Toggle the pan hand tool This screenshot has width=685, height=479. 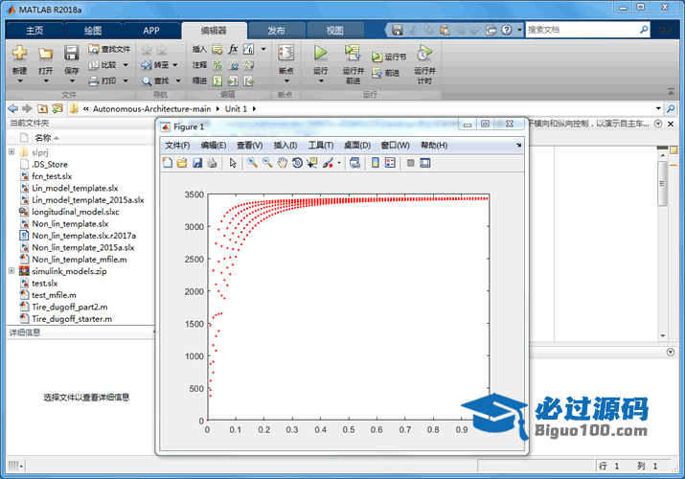tap(283, 163)
